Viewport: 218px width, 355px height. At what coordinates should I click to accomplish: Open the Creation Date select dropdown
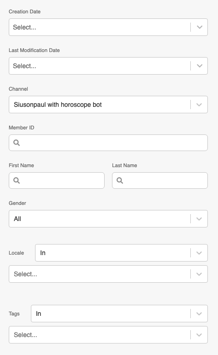[x=108, y=27]
